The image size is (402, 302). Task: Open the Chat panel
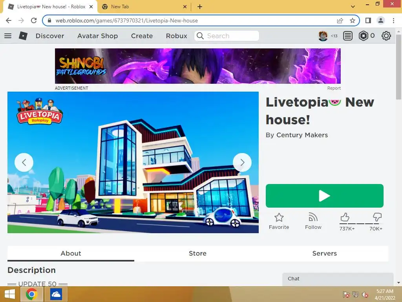[x=338, y=279]
